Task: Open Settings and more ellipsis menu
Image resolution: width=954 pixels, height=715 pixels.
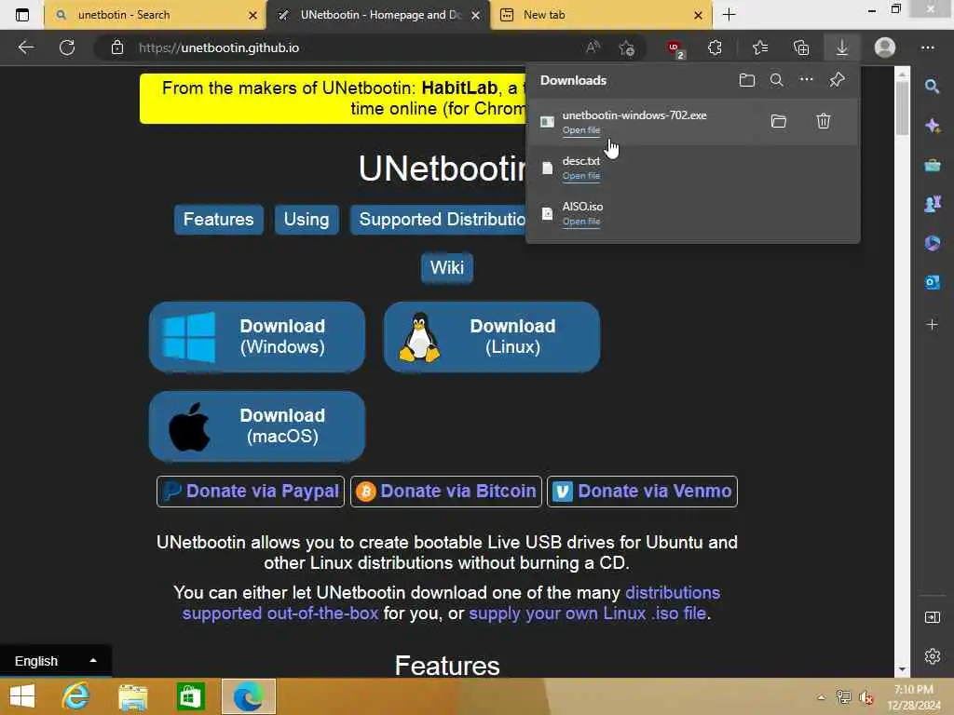Action: click(927, 47)
